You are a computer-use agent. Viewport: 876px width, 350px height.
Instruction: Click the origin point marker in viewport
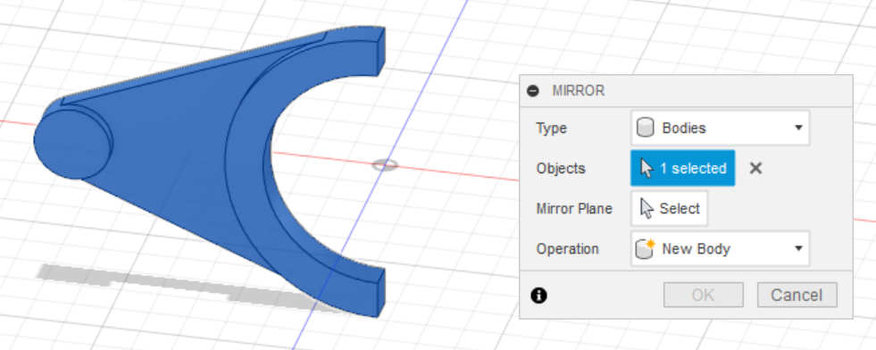(385, 164)
